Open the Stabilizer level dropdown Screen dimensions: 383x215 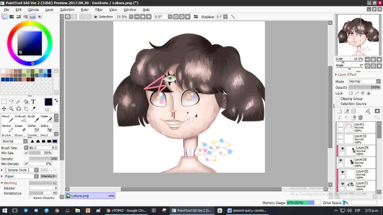(225, 17)
